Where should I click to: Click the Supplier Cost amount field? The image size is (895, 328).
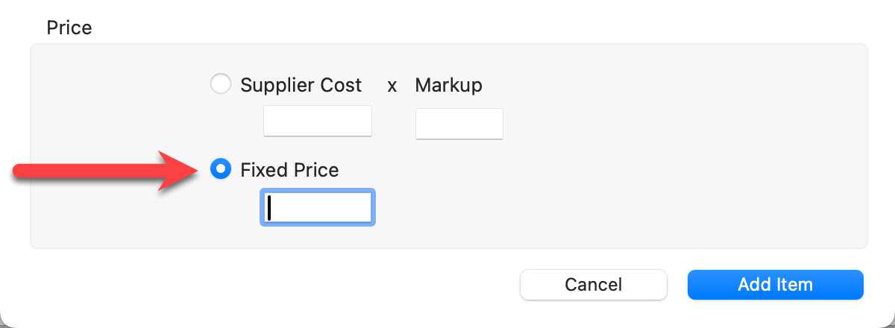coord(318,121)
